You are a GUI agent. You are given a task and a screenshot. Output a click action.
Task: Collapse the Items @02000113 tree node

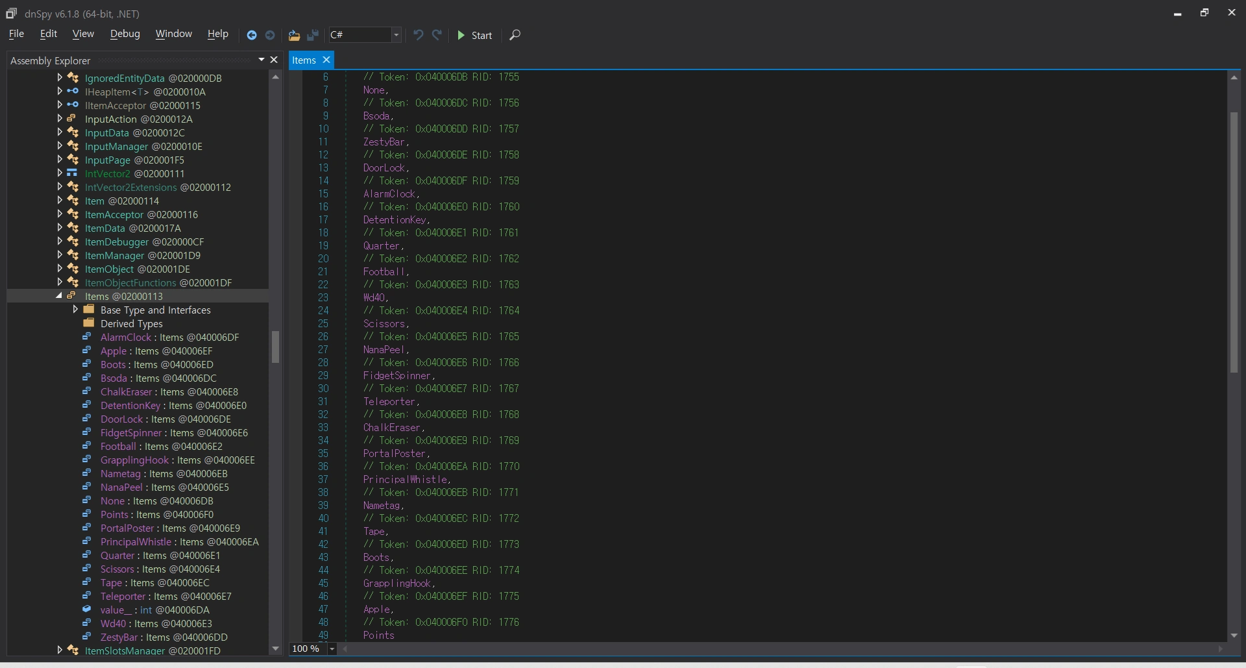click(x=59, y=296)
